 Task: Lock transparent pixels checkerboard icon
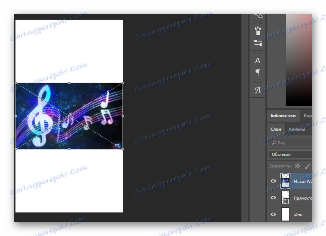pyautogui.click(x=298, y=166)
